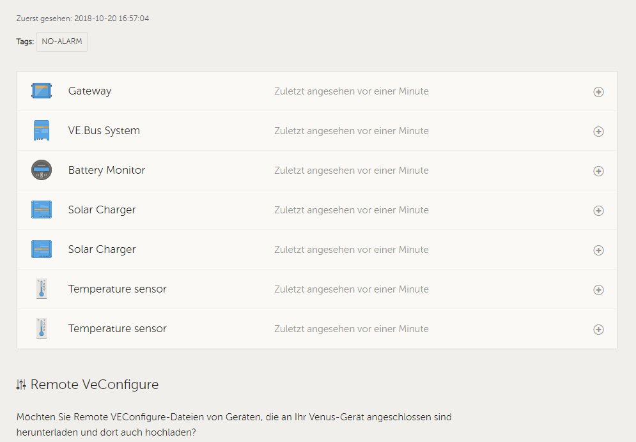Expand the first Temperature sensor row
The image size is (636, 442).
point(598,290)
